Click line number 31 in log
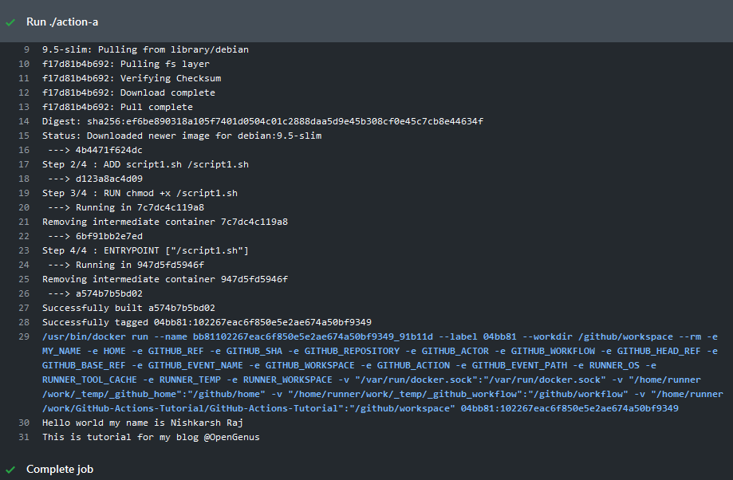This screenshot has height=480, width=733. click(24, 438)
